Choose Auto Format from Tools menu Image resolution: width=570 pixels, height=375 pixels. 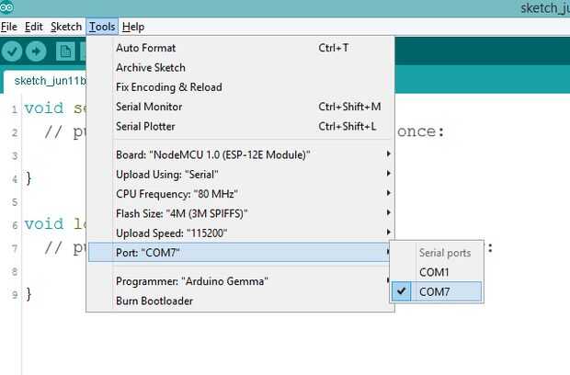(240, 48)
